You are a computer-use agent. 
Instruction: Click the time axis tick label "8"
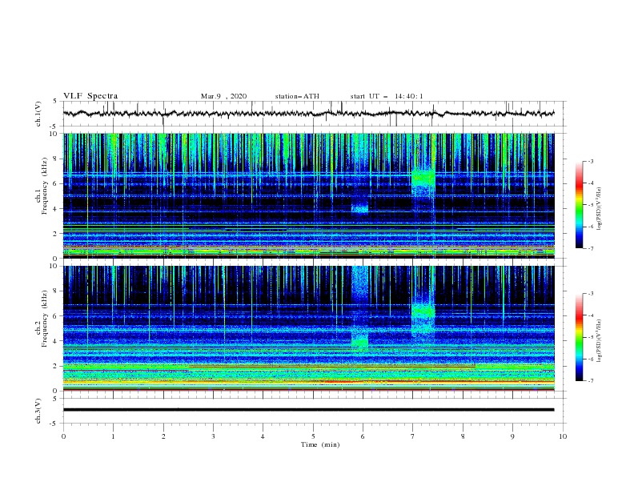(x=463, y=436)
